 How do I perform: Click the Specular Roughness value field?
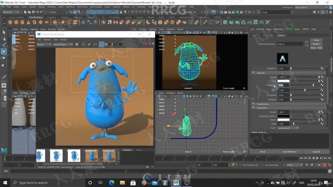(x=284, y=85)
